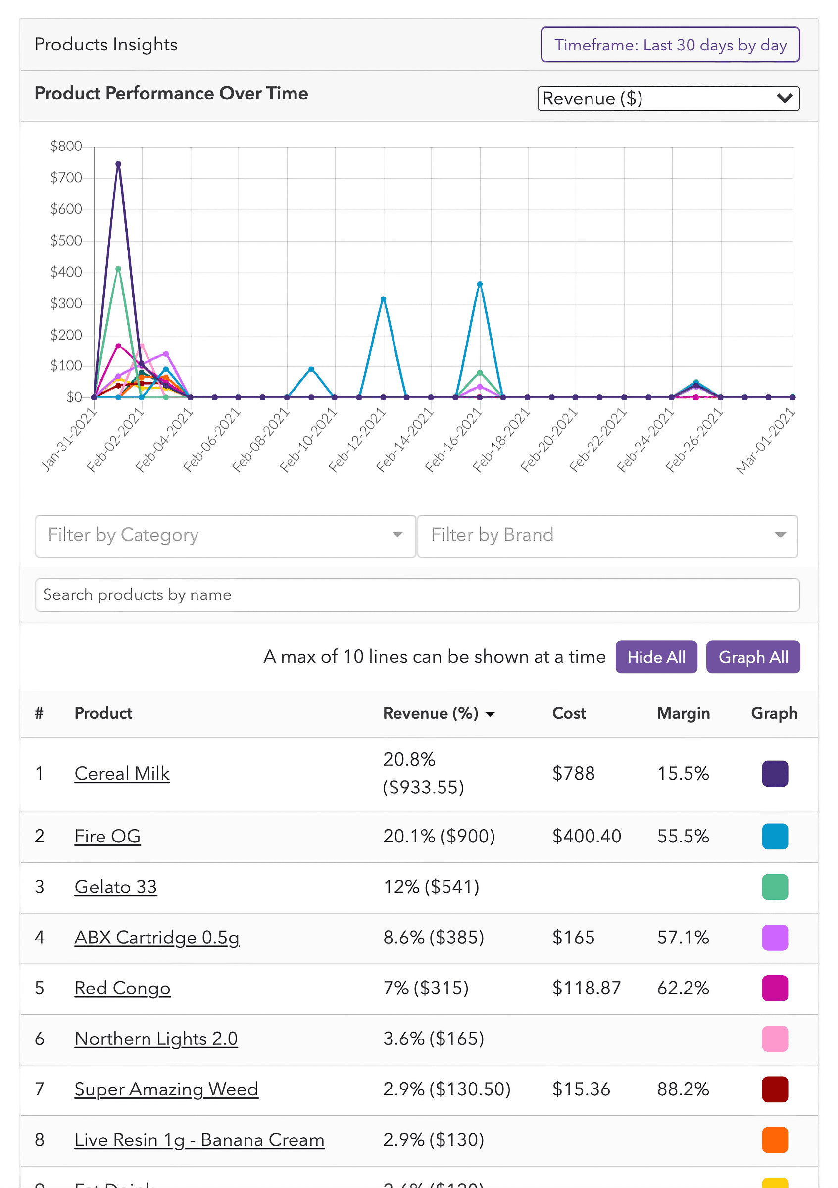Toggle the Fire OG blue graph swatch
The image size is (838, 1188).
coord(774,836)
